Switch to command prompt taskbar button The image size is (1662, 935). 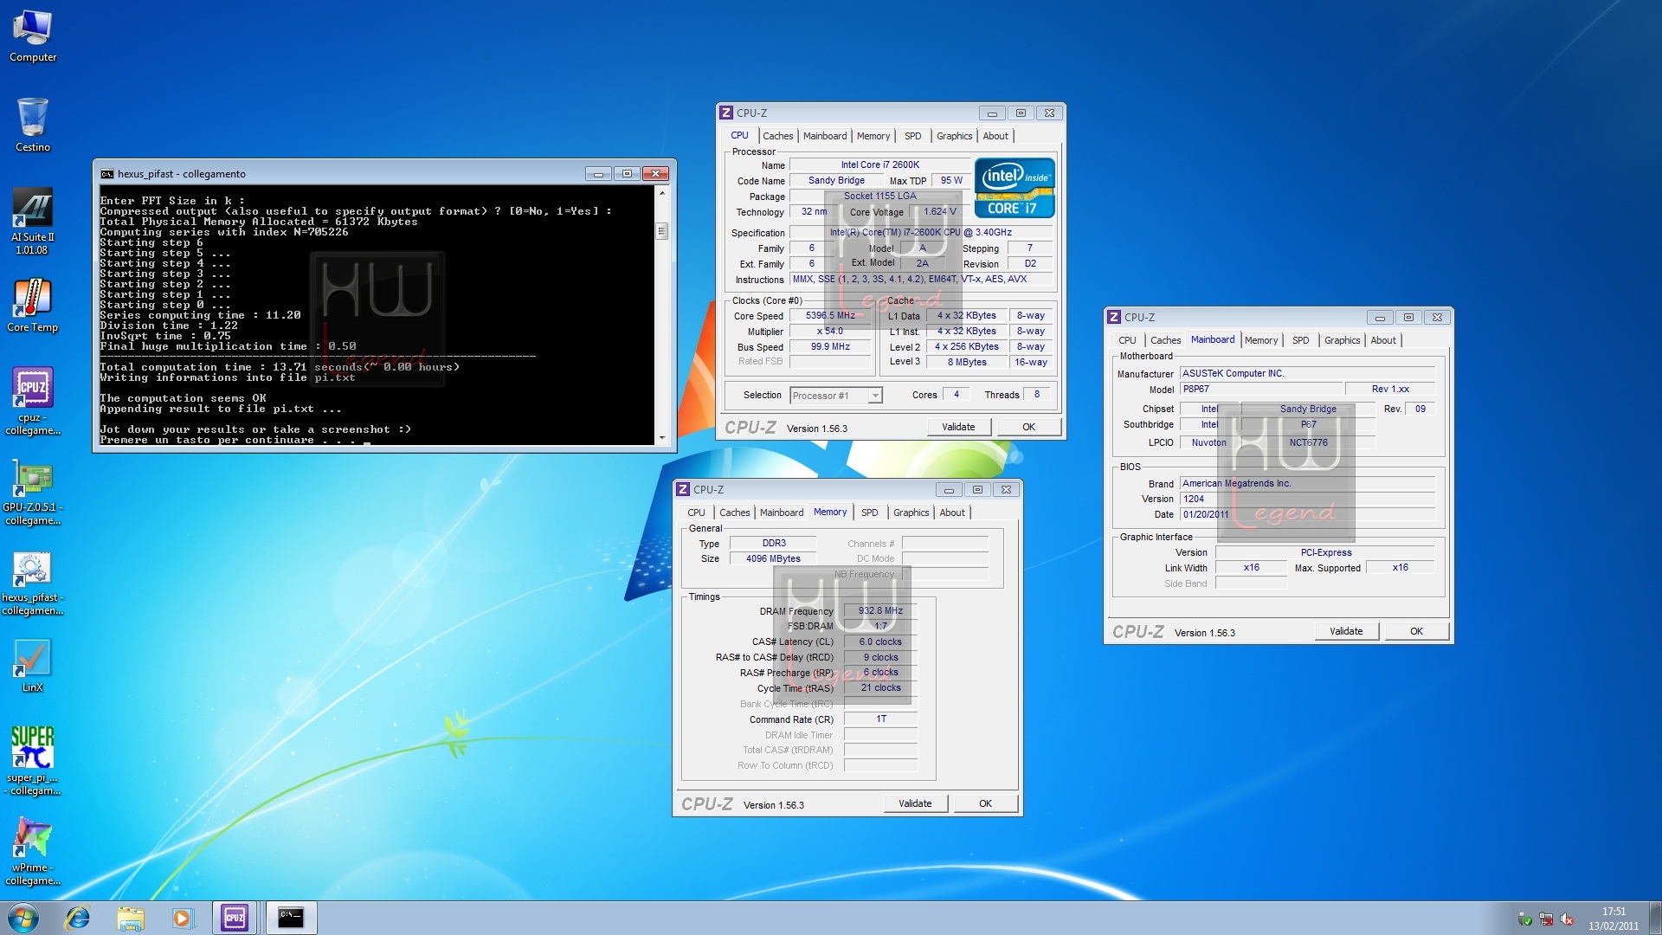click(291, 918)
